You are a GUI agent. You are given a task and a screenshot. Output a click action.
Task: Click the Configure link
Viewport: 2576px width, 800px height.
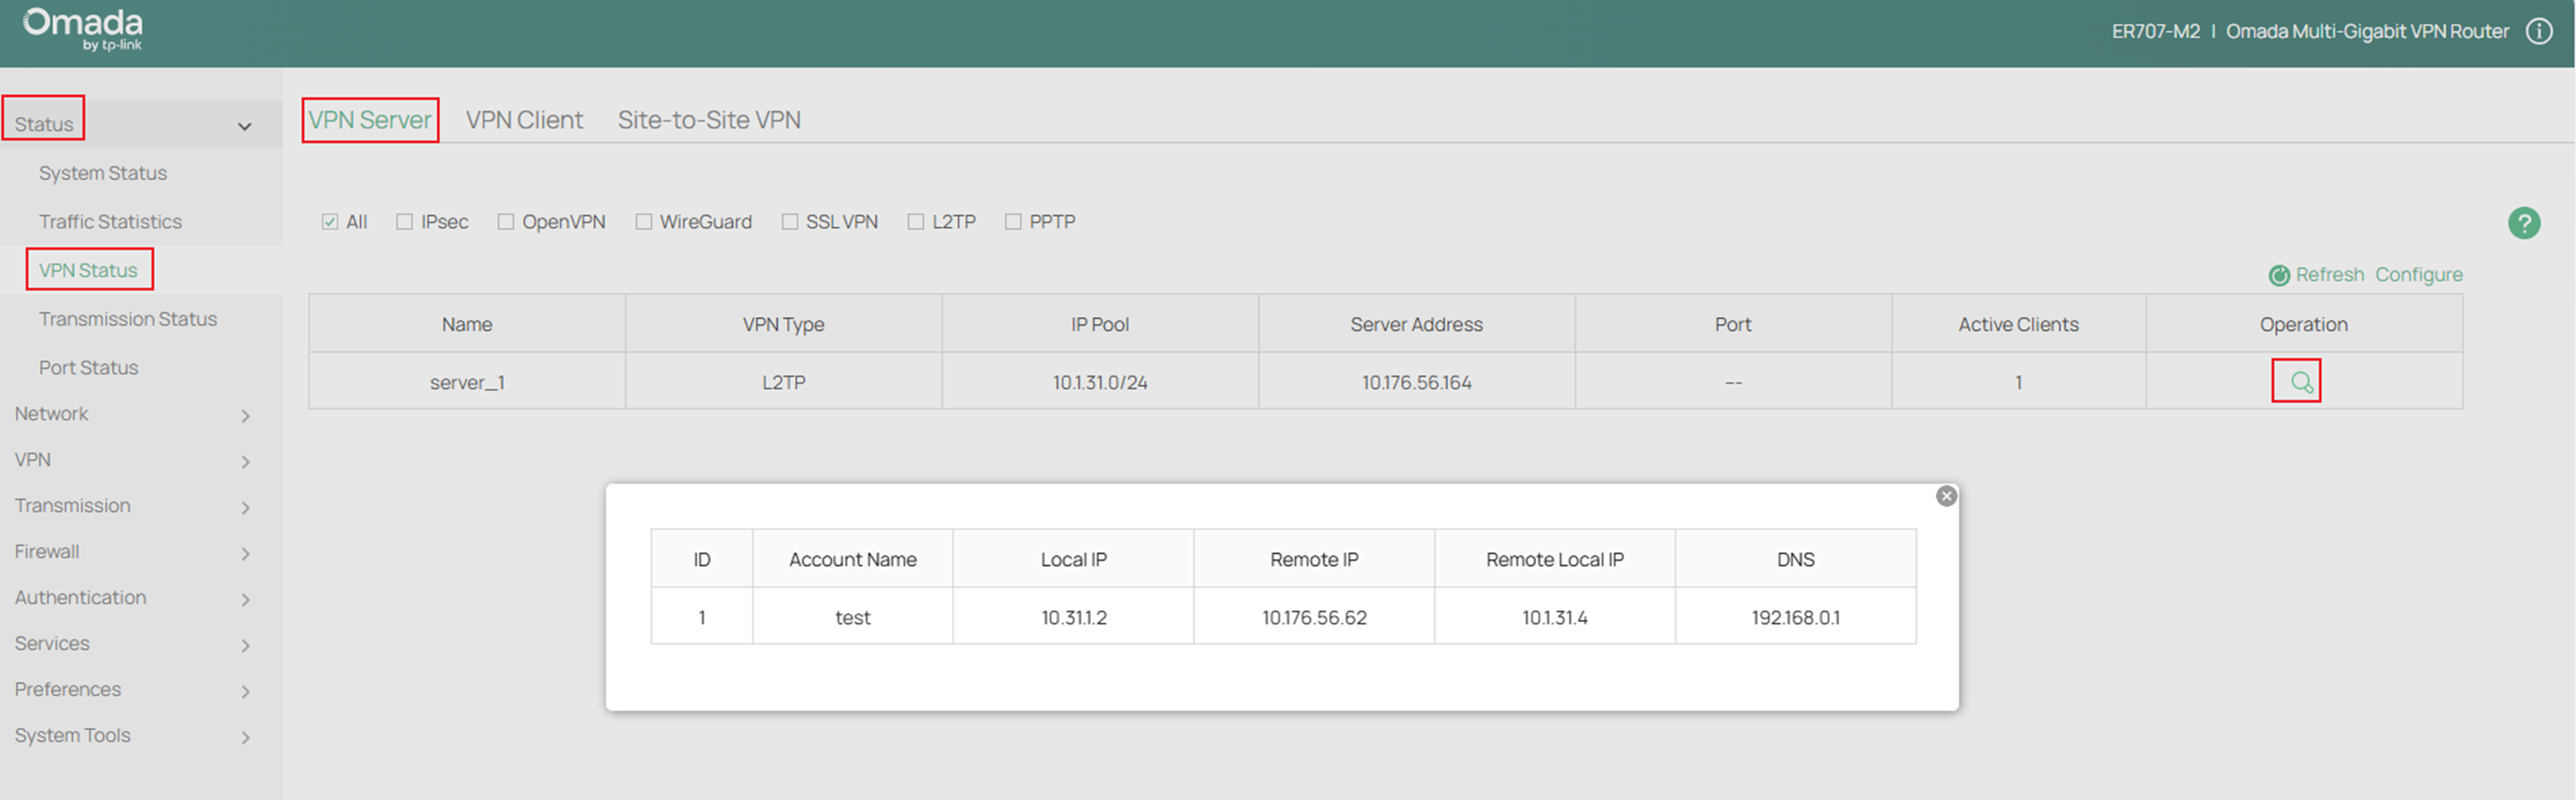click(2418, 275)
